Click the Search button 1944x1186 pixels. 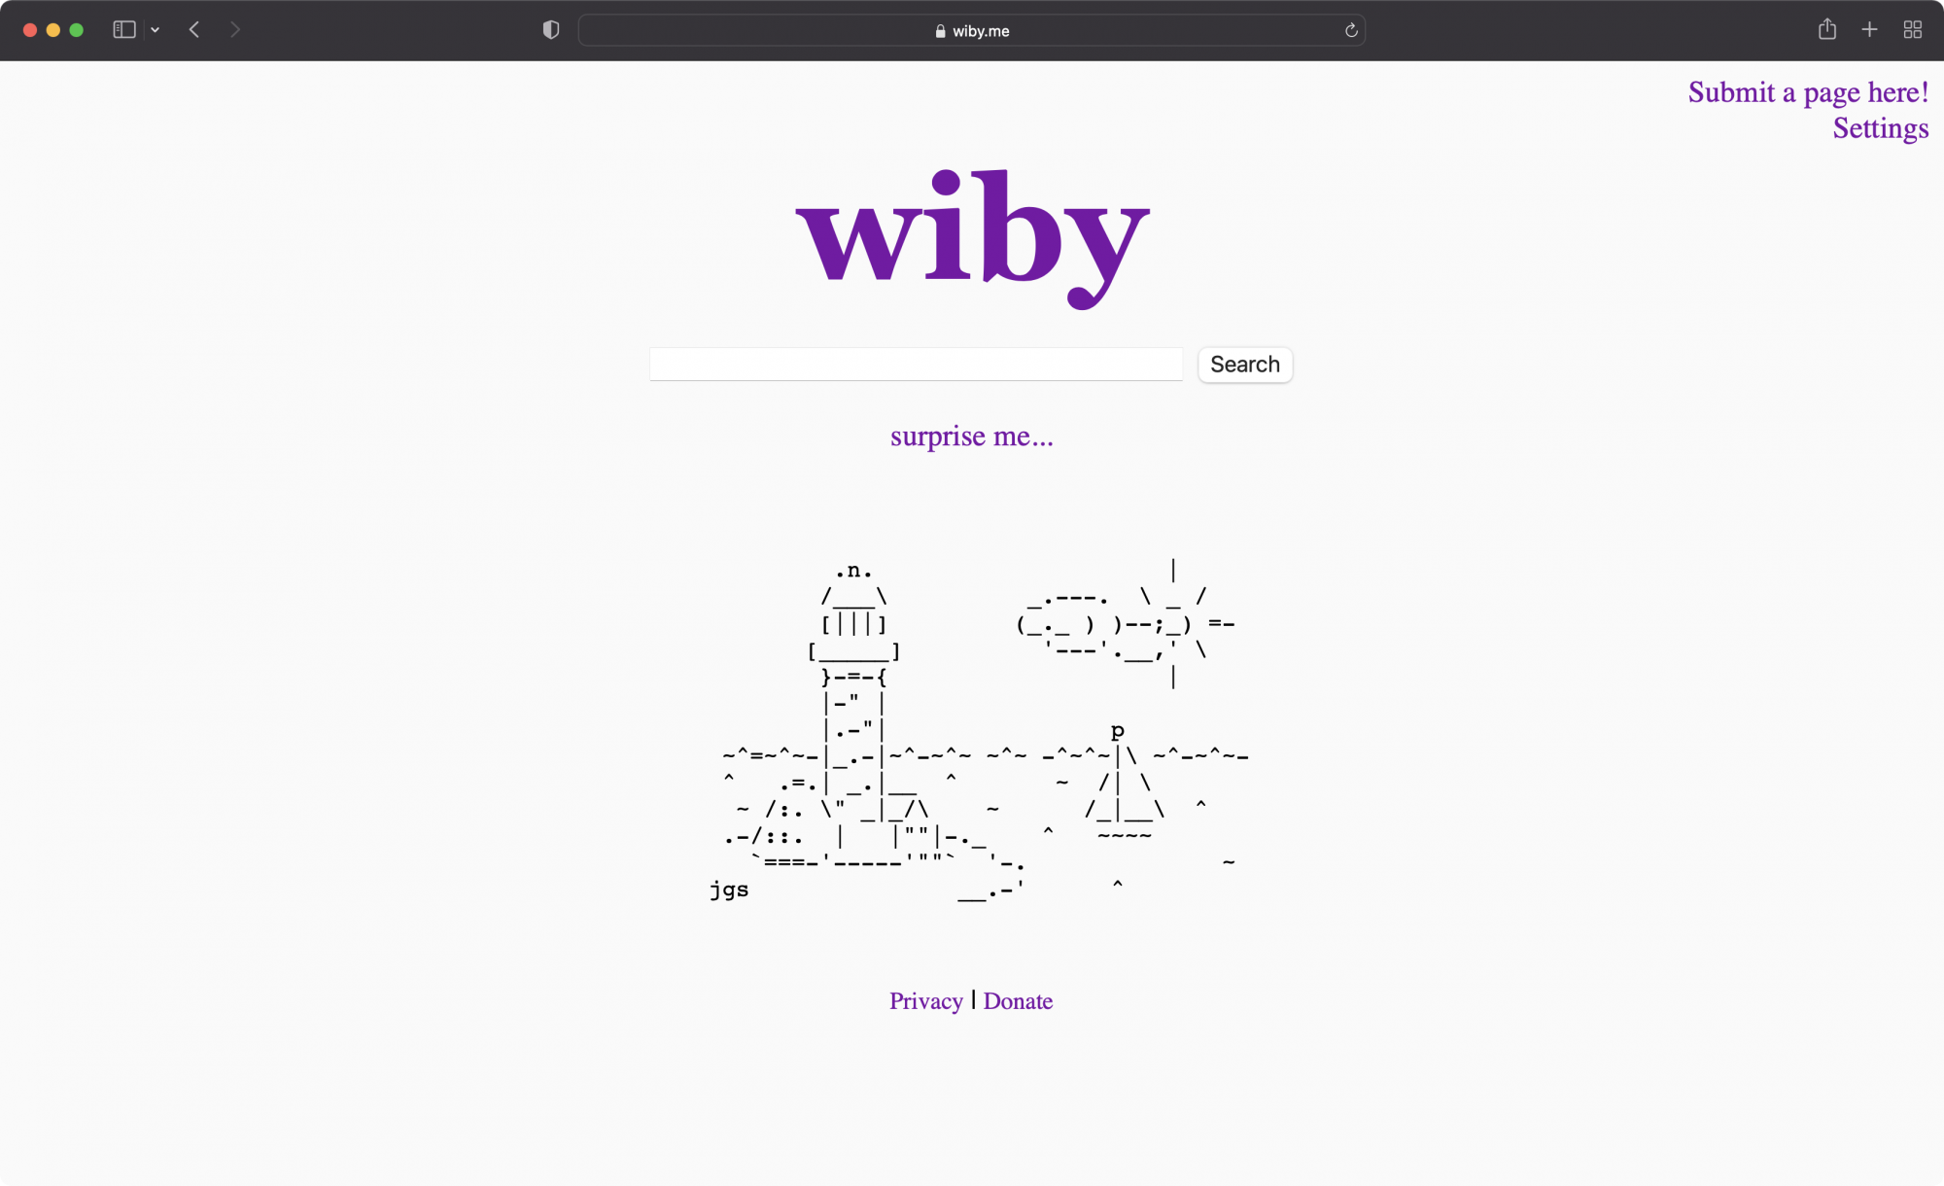coord(1244,364)
